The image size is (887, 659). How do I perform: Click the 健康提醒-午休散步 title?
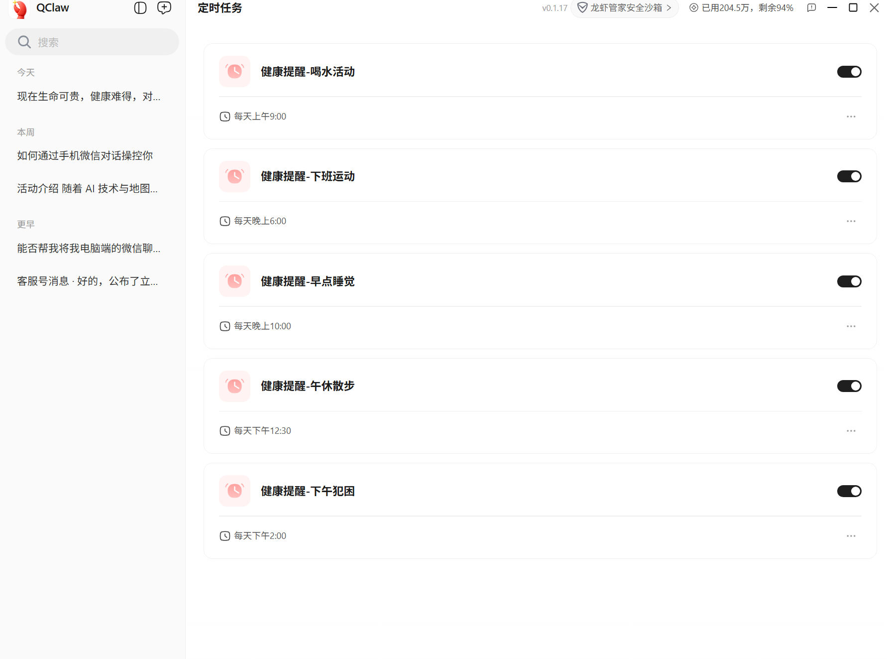(x=308, y=386)
